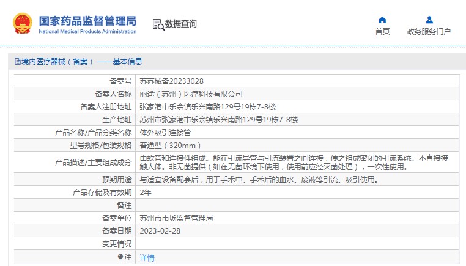Click the 产品存储及有效期 label
This screenshot has height=266, width=466.
pos(102,192)
